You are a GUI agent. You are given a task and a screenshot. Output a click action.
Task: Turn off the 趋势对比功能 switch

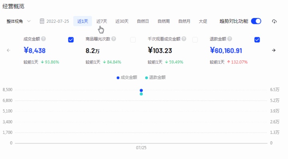[x=256, y=21]
